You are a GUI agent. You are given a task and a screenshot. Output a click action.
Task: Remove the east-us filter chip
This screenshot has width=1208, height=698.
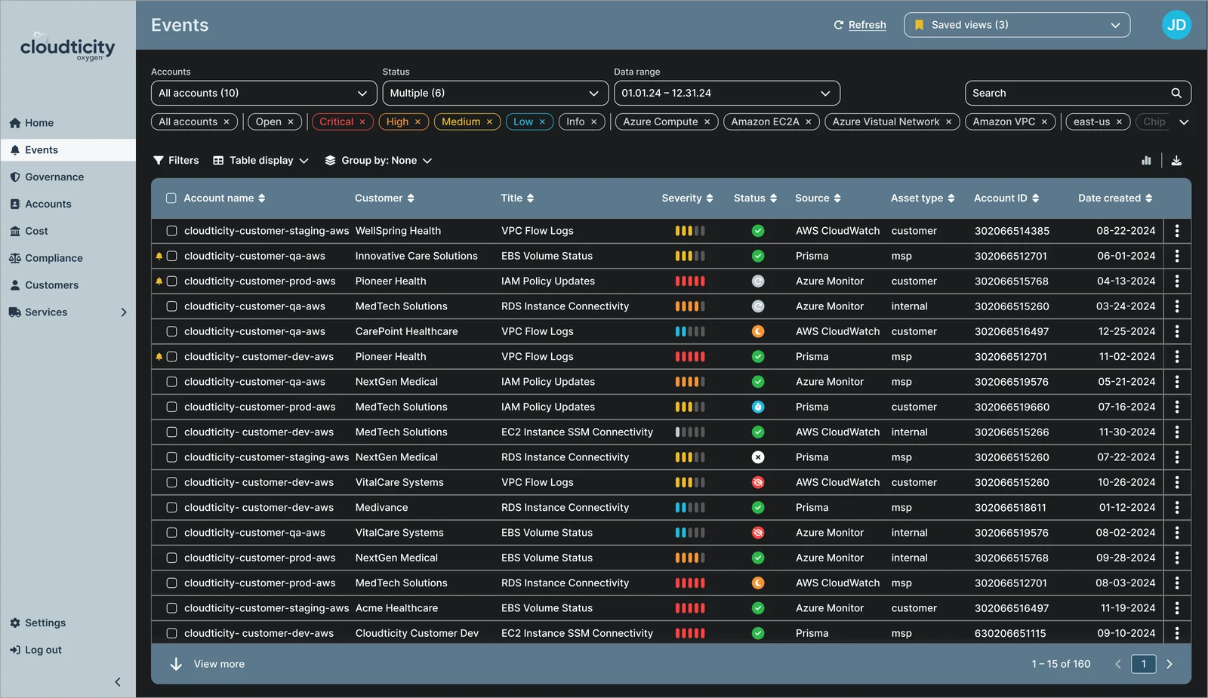tap(1119, 121)
